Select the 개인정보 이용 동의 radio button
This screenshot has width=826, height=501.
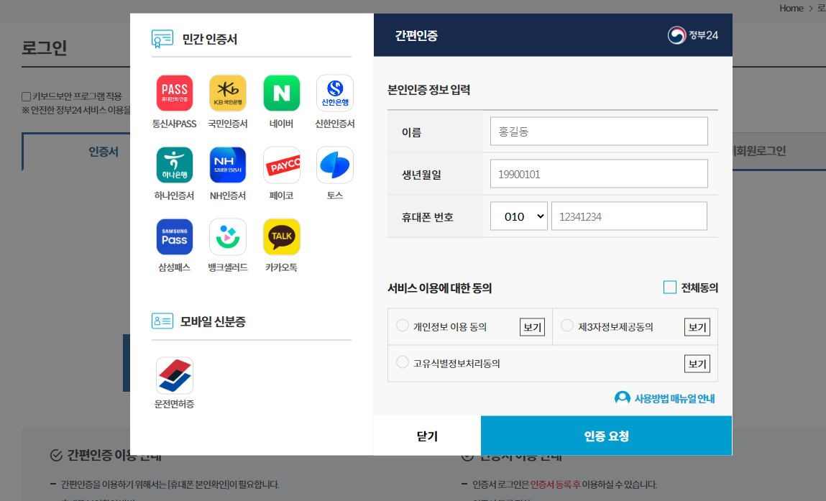(x=403, y=326)
